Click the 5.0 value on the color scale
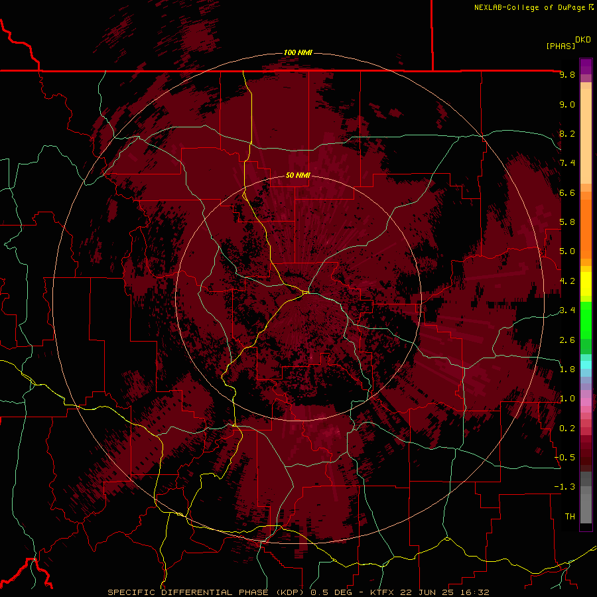Image resolution: width=597 pixels, height=597 pixels. coord(567,251)
